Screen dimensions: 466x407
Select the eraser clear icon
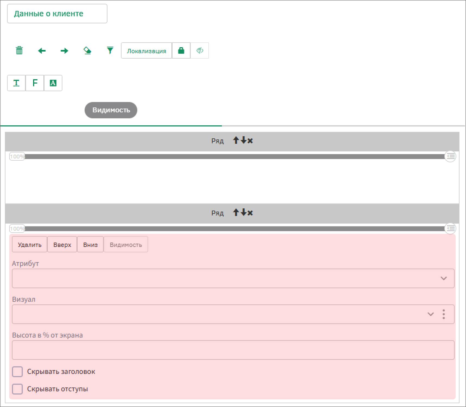pyautogui.click(x=87, y=51)
